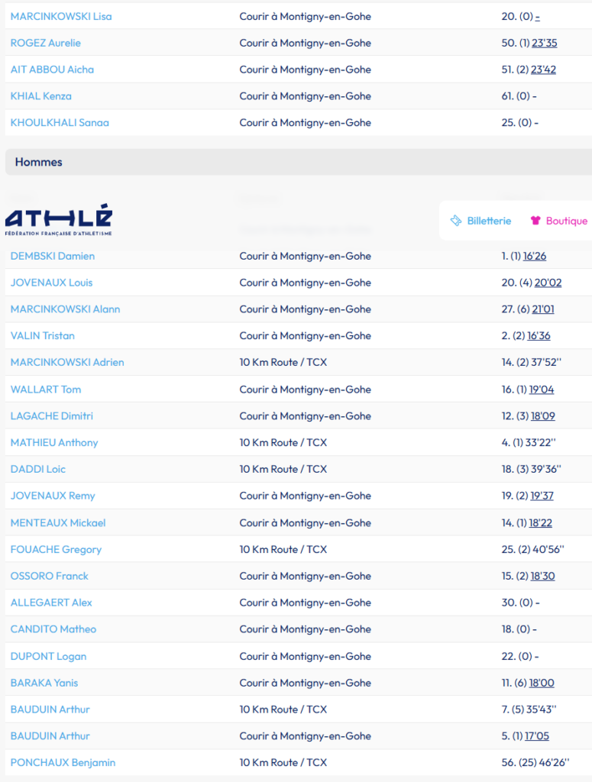Open the Billetterie menu item
The image size is (592, 782).
(x=489, y=221)
